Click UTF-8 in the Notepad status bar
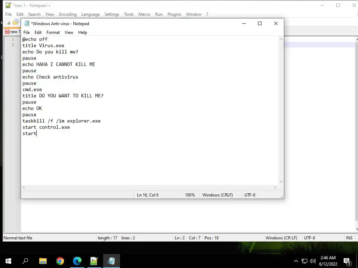The image size is (358, 268). point(250,195)
